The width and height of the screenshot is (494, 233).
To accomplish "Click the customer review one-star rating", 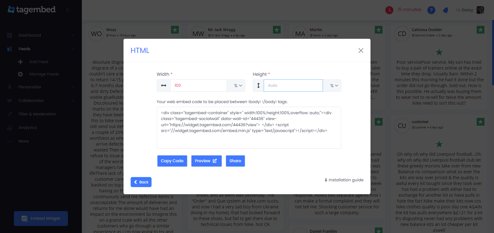I will point(439,144).
